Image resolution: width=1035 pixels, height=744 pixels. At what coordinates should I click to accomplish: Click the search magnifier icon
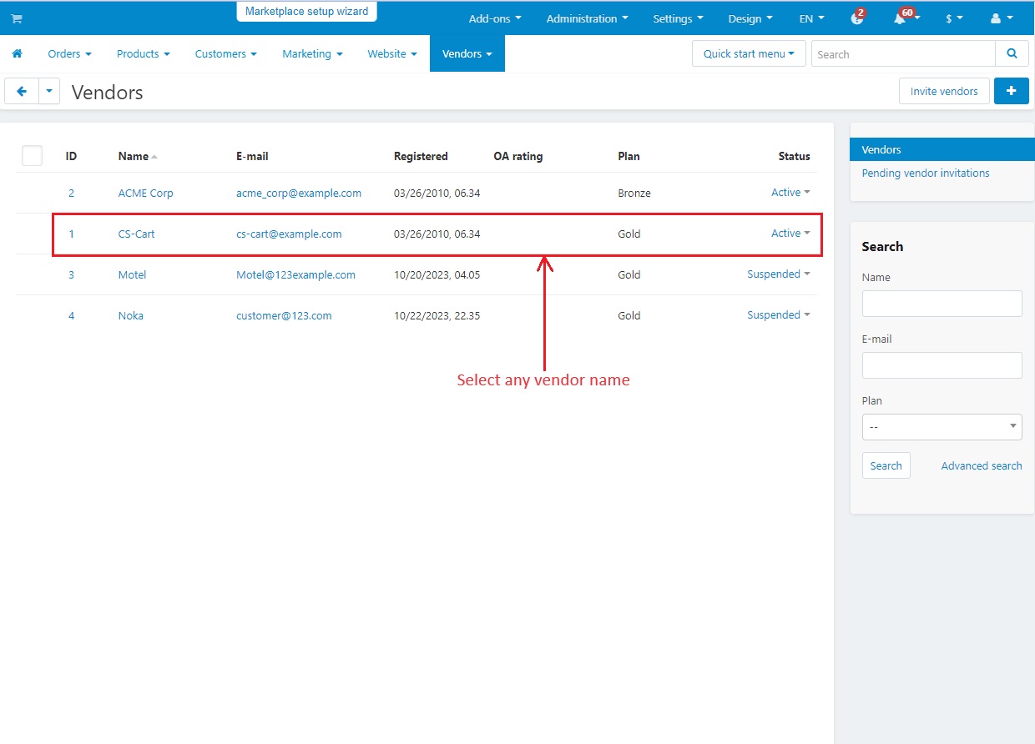1012,53
